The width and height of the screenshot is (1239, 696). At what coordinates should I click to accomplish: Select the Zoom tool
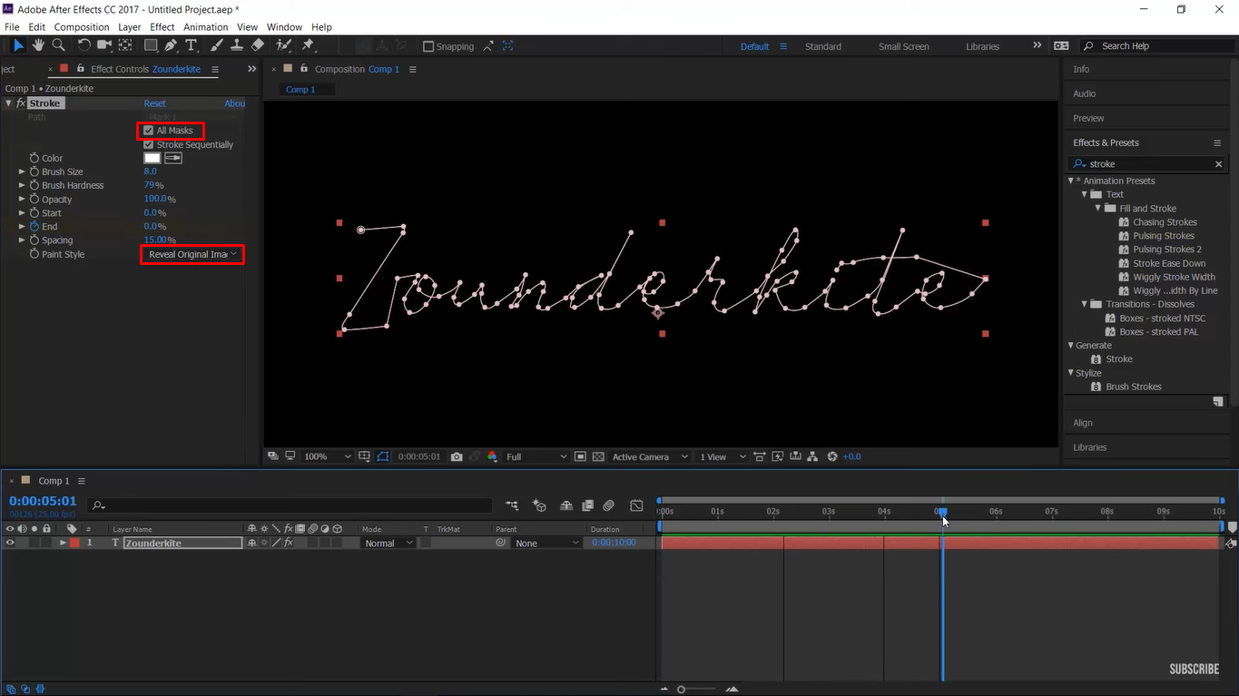tap(57, 45)
